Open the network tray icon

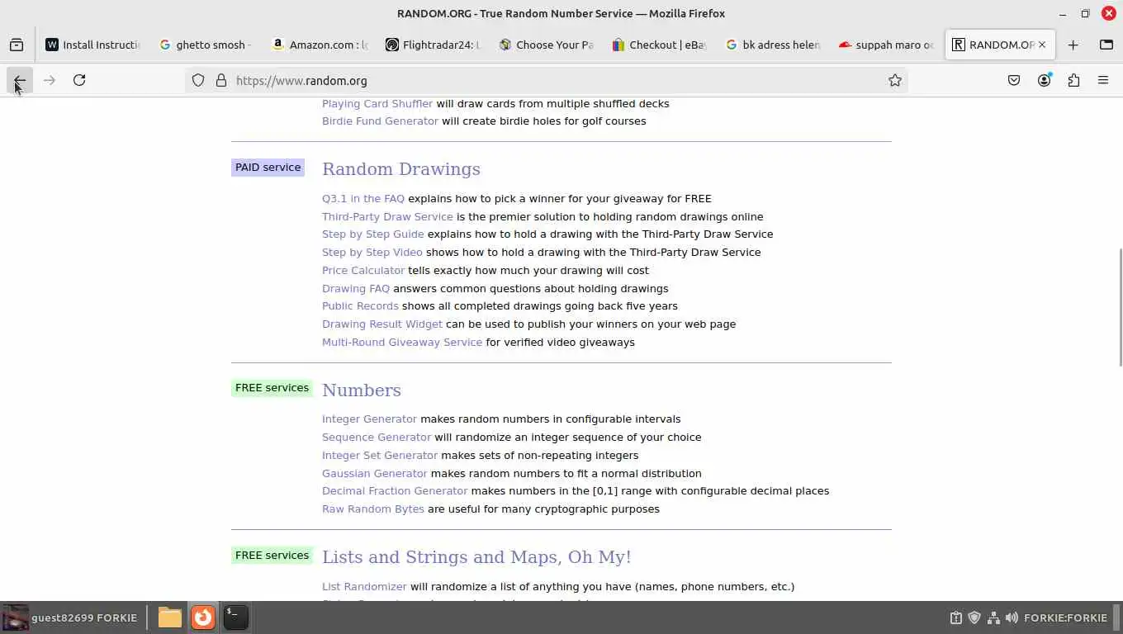click(x=993, y=617)
